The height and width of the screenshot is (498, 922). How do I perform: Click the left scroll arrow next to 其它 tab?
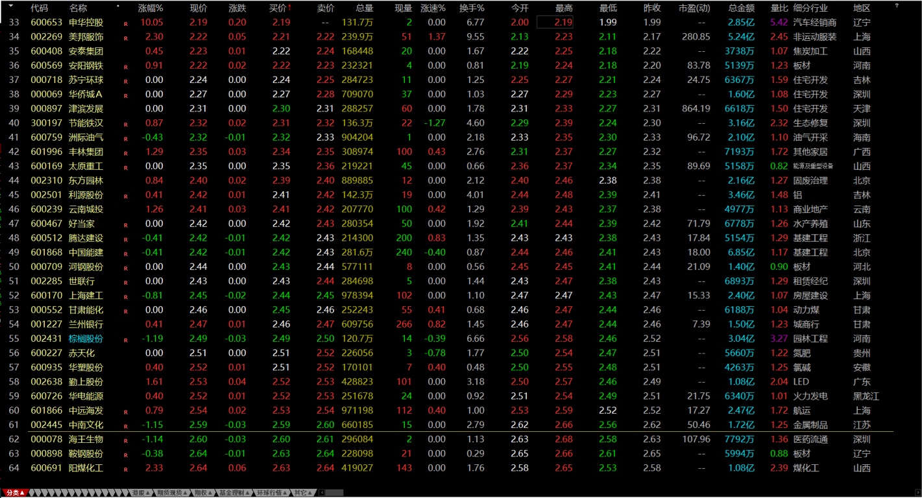pos(321,493)
